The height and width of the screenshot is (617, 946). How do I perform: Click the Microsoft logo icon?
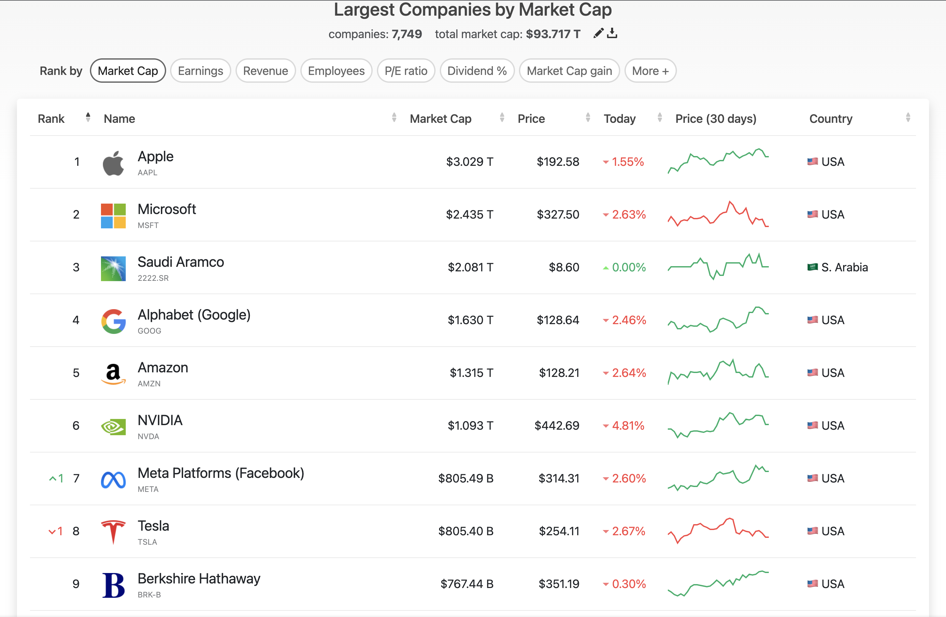(x=113, y=216)
